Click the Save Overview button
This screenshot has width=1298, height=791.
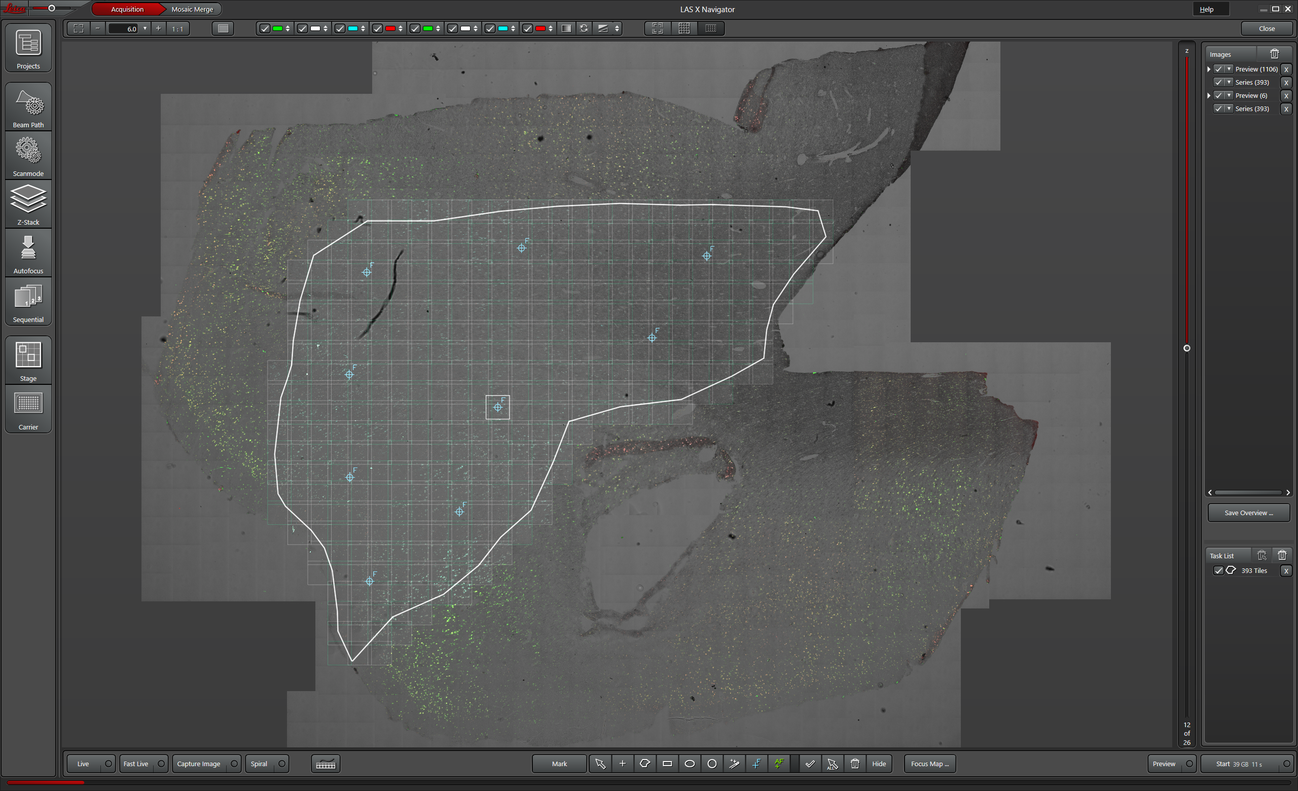point(1248,513)
